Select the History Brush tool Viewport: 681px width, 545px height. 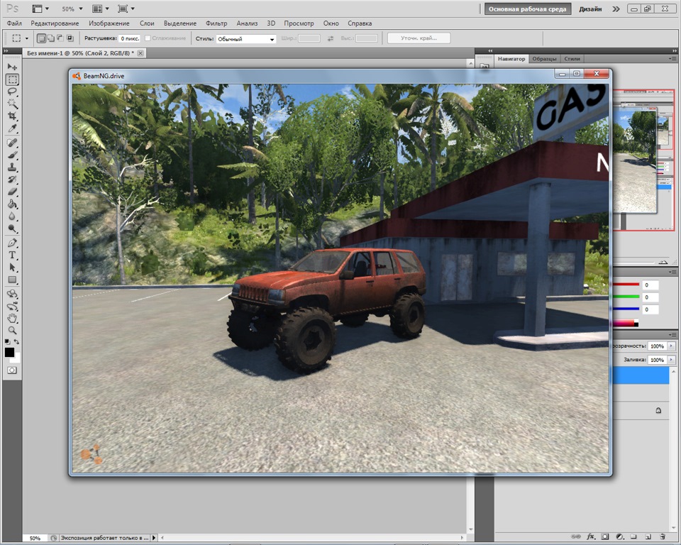point(12,180)
